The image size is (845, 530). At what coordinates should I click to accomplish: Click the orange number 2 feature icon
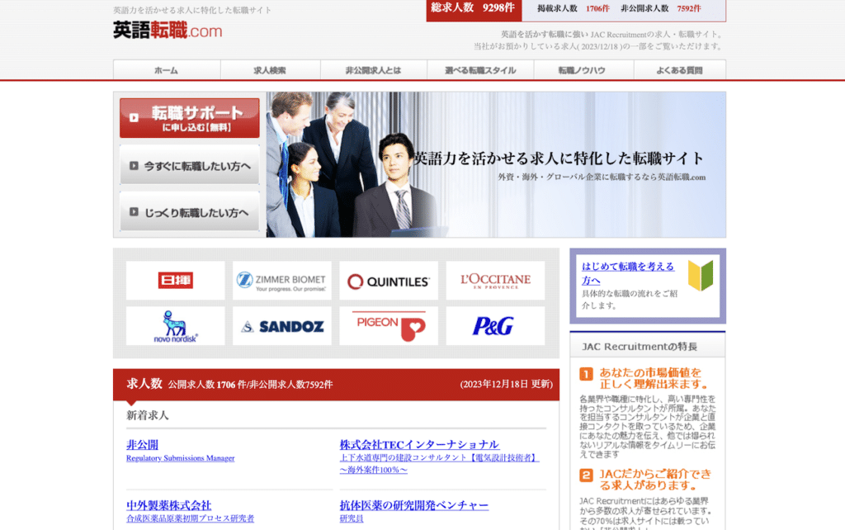[x=587, y=476]
